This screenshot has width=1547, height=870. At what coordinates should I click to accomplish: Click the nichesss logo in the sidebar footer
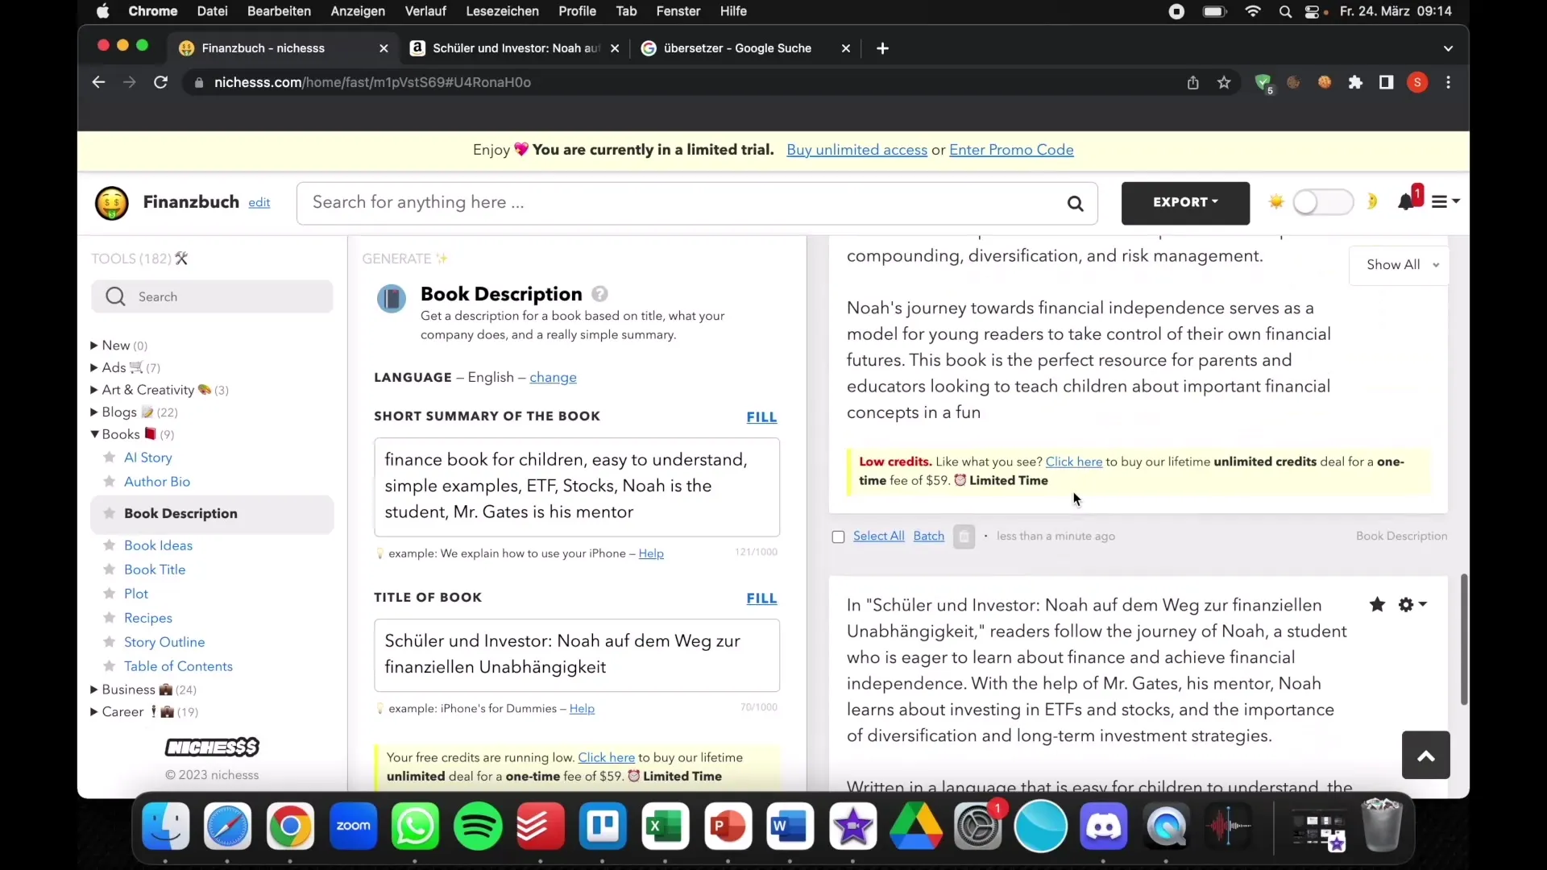click(212, 748)
